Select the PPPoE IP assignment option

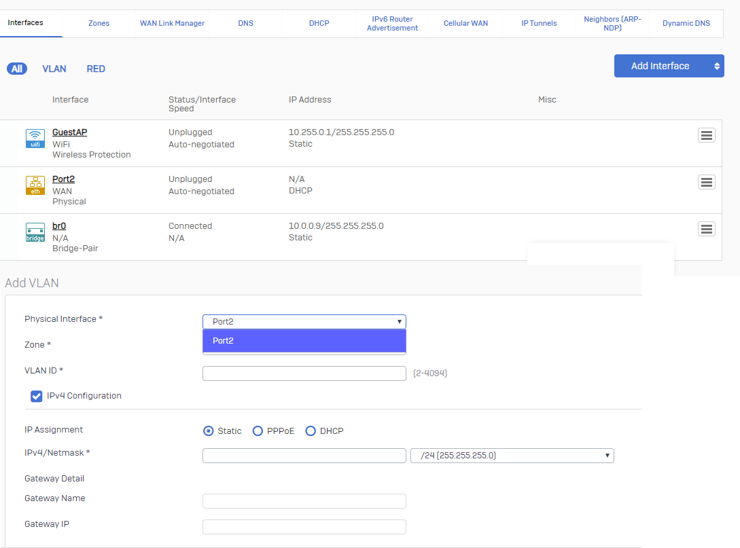pos(258,431)
